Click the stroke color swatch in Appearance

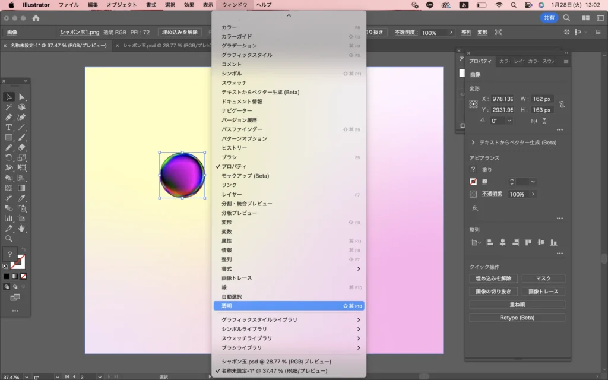(x=473, y=182)
